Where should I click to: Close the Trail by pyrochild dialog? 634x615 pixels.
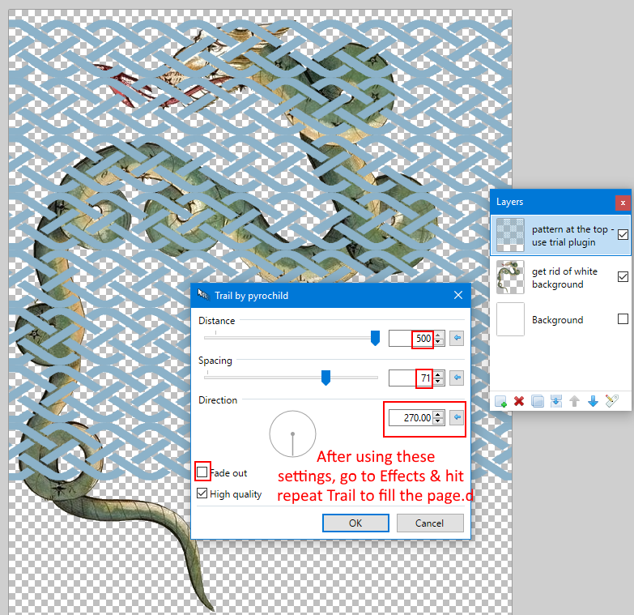point(458,296)
